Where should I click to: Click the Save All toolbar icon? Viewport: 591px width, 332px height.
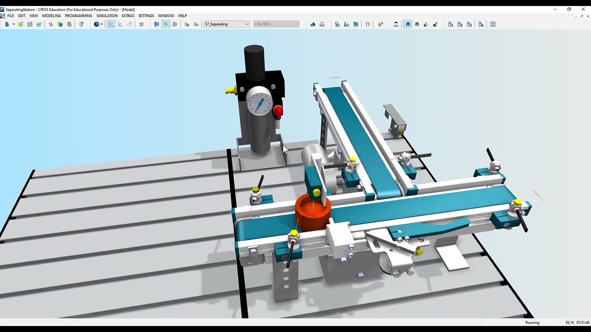point(39,24)
